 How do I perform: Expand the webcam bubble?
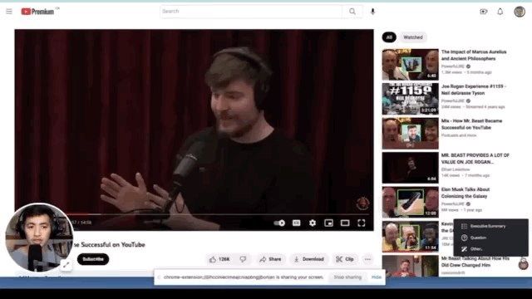coord(66,265)
